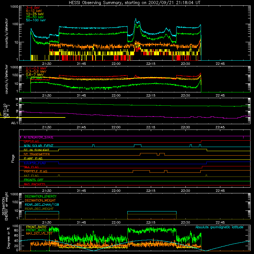Click the DECIMATION_WEIGHT legend label

(x=40, y=201)
